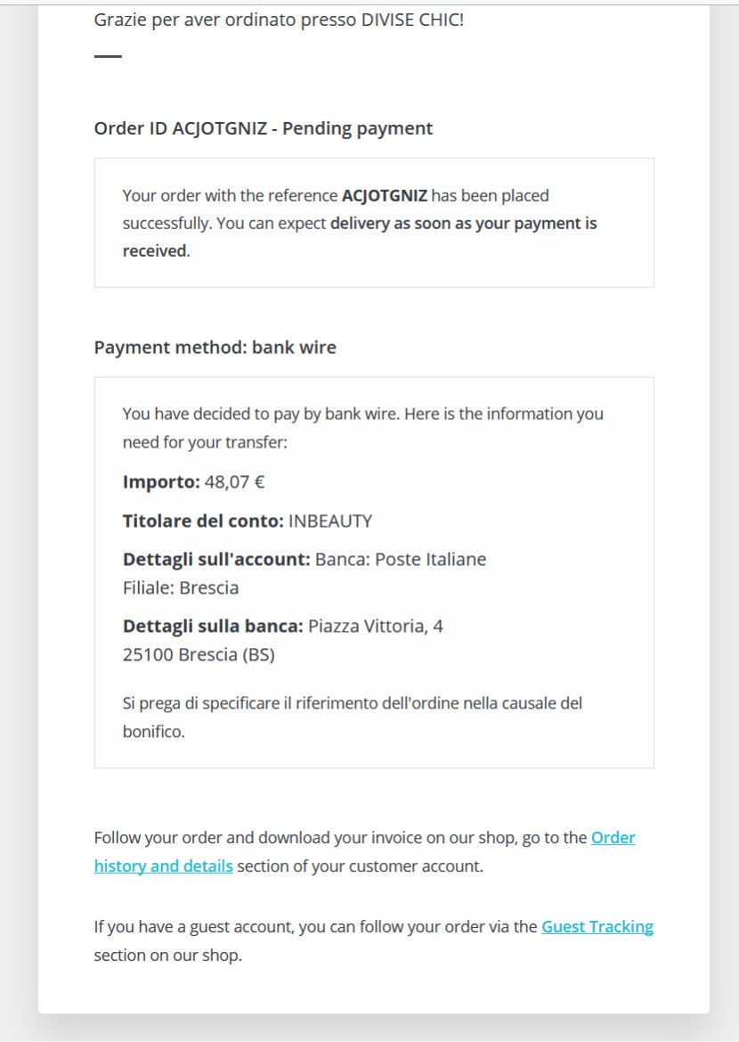Click the Order ID ACJOTGNIZ heading
The height and width of the screenshot is (1042, 739).
(263, 128)
